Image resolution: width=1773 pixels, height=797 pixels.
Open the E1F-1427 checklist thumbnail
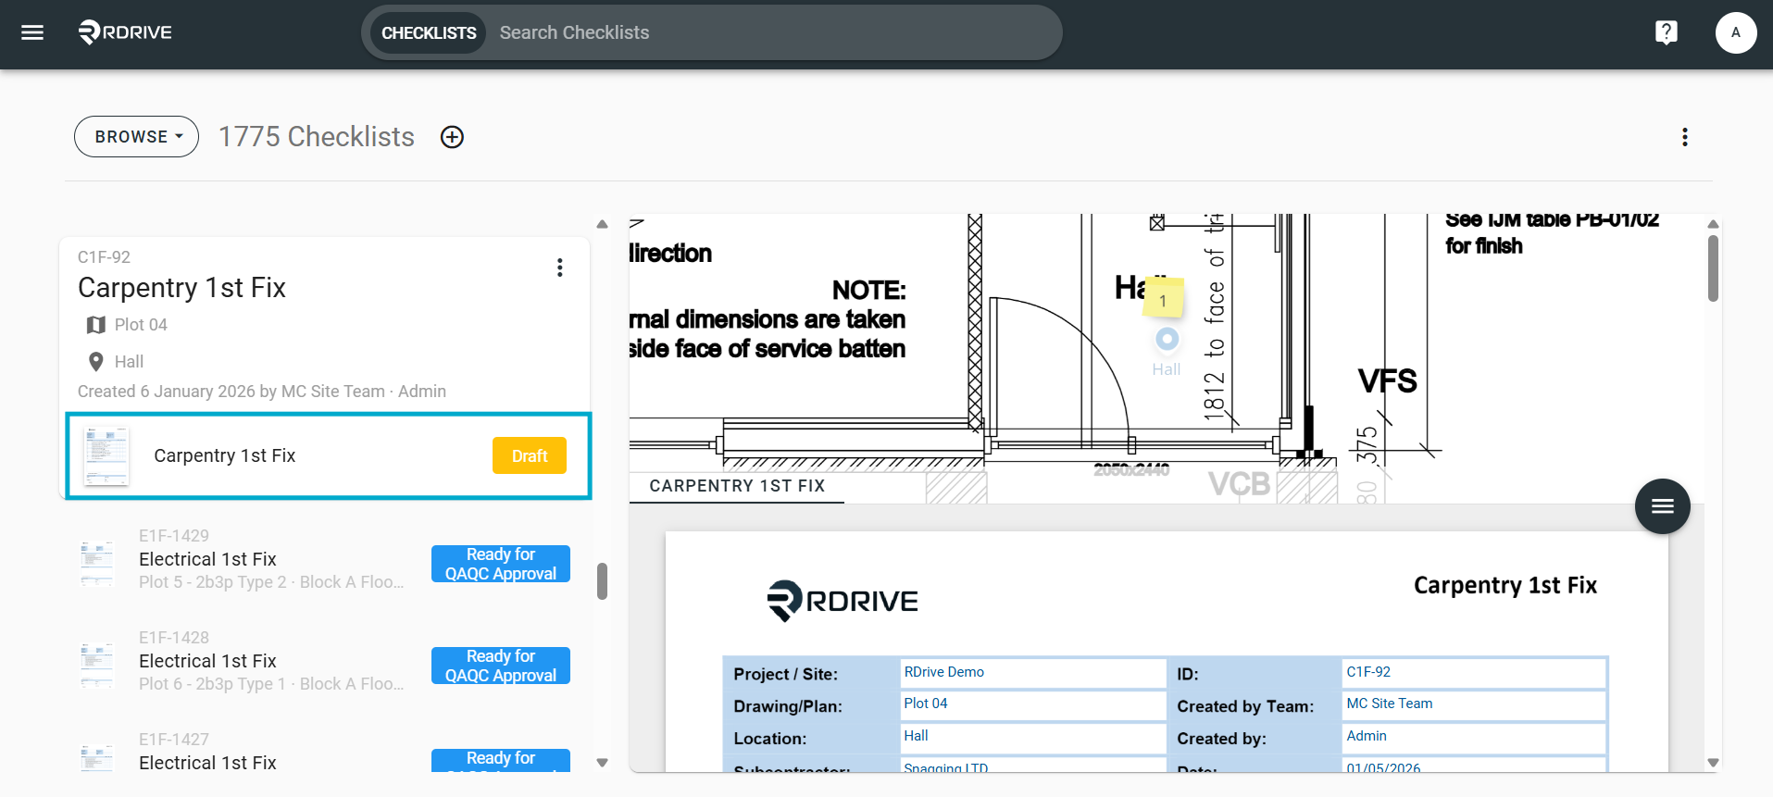click(96, 757)
